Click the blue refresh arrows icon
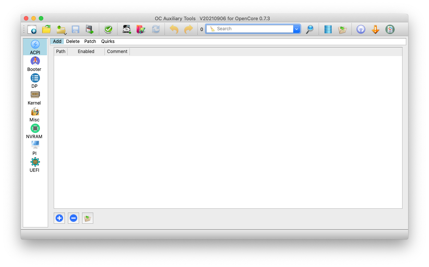 (x=156, y=29)
